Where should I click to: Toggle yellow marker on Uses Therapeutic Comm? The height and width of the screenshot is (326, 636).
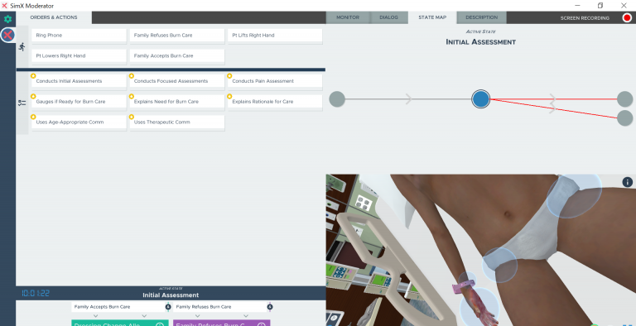tap(132, 117)
